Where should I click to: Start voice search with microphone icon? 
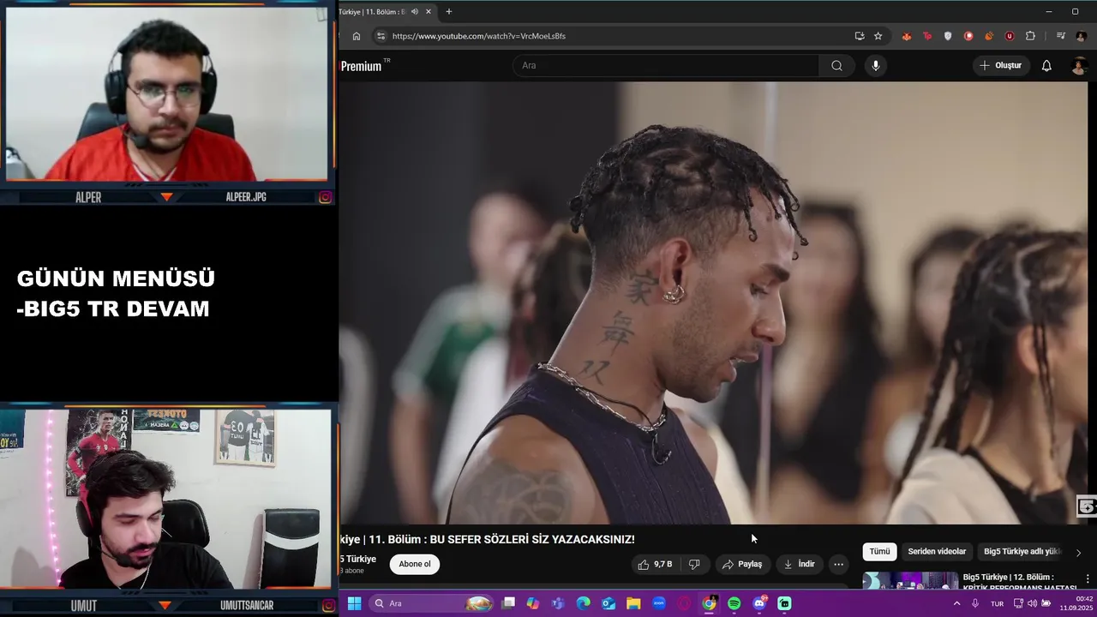tap(875, 65)
